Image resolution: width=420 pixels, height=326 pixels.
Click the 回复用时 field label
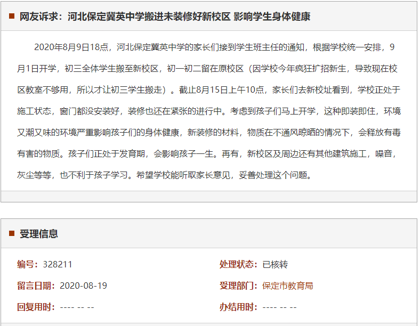(37, 307)
